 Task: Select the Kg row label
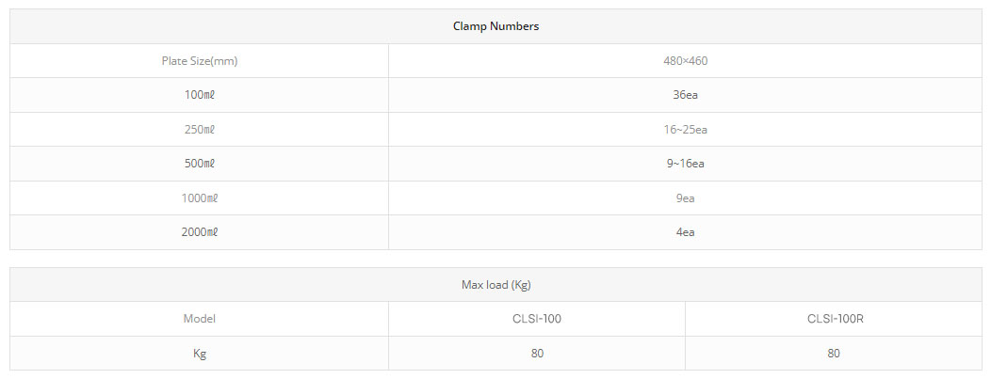[x=199, y=354]
